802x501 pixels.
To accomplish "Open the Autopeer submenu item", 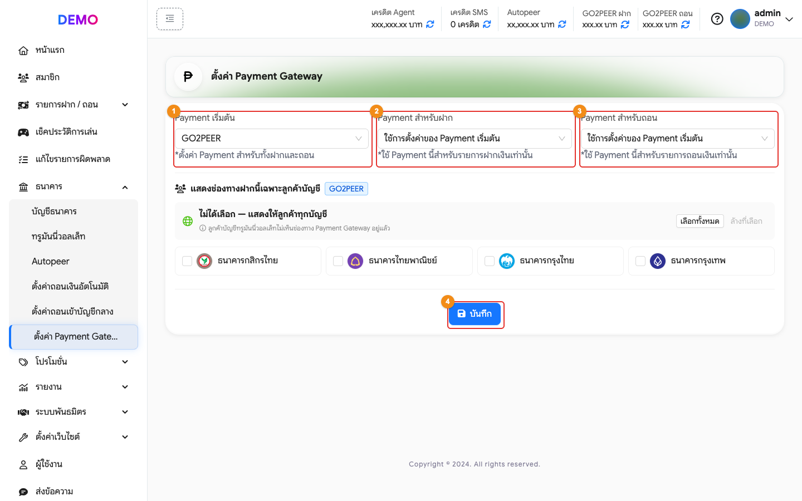I will [74, 262].
